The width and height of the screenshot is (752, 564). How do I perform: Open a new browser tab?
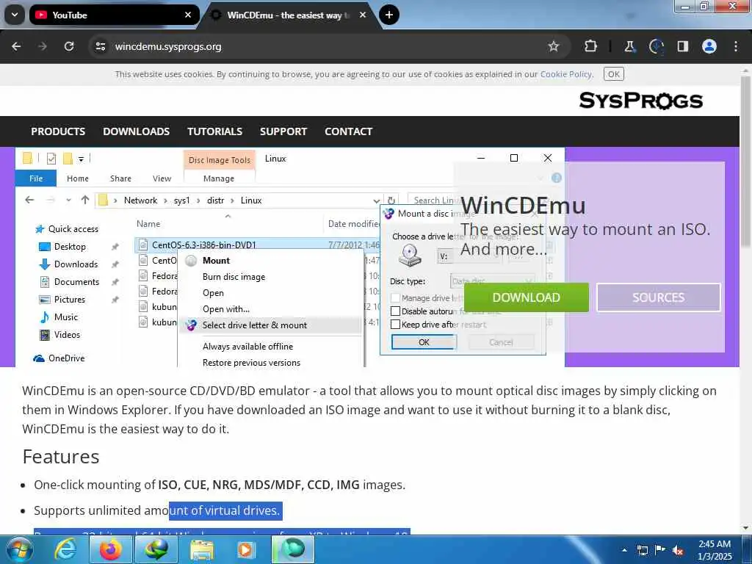pos(389,15)
